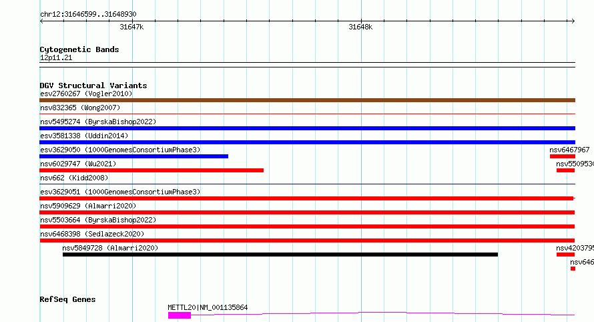
Task: Click the red nsv6029747 variant bar
Action: (152, 170)
